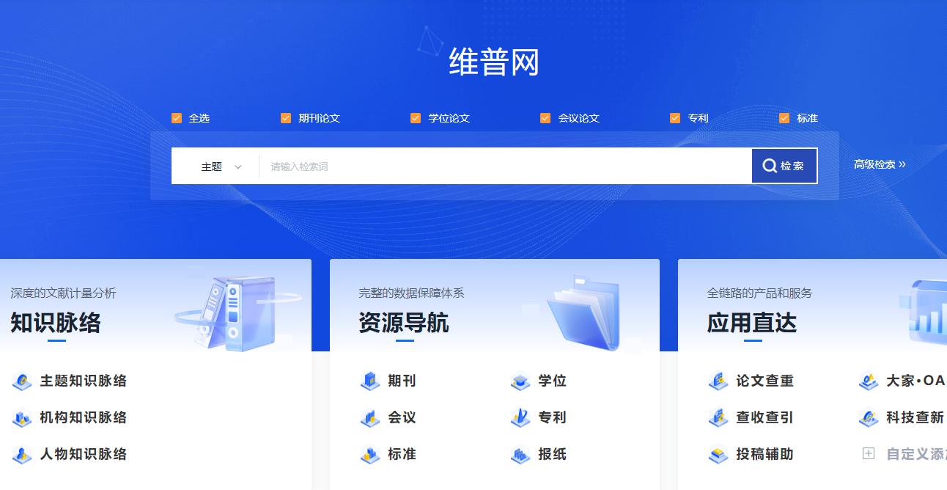Uncheck the 学位论文 checkbox

[x=416, y=118]
